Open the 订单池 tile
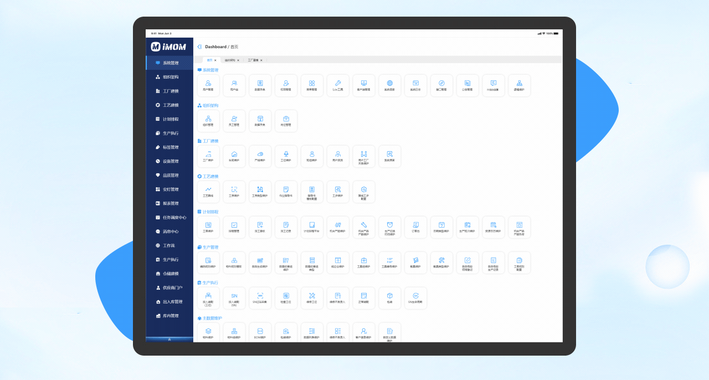Viewport: 709px width, 380px height. pos(416,227)
